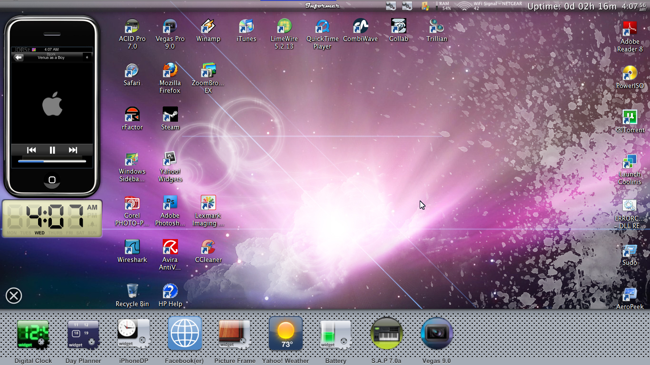Select the Sudo desktop shortcut

(x=630, y=254)
